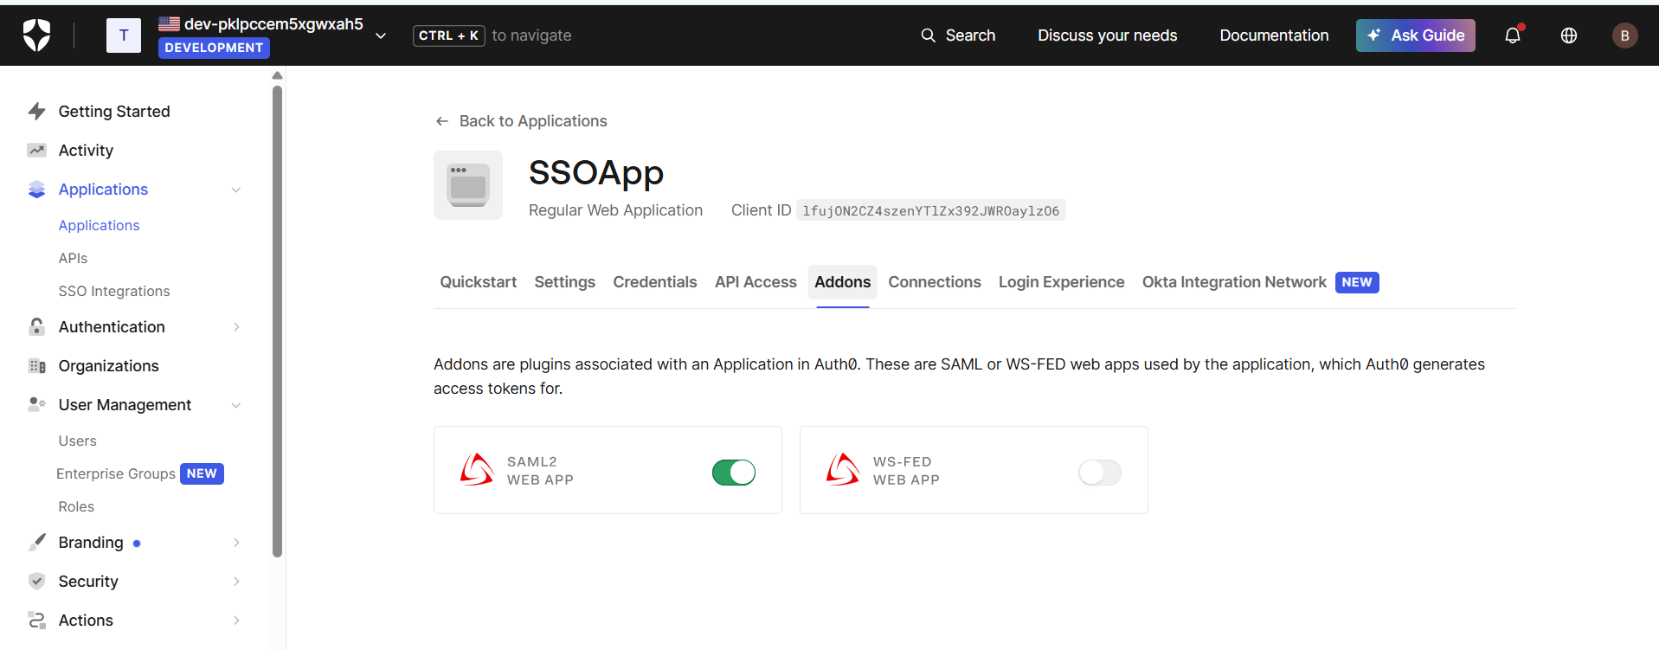Open Enterprise Groups in sidebar
Screen dimensions: 1659x650
[116, 473]
